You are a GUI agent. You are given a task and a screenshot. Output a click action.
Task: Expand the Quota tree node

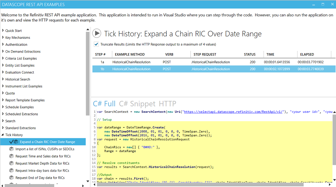pyautogui.click(x=3, y=93)
